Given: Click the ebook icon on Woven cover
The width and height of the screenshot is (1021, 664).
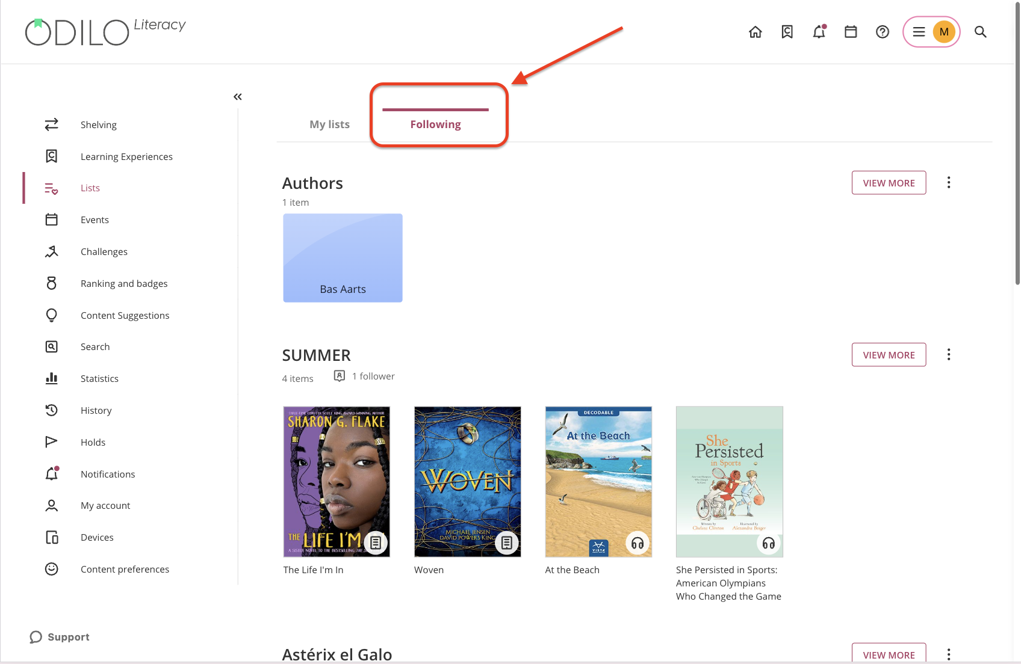Looking at the screenshot, I should coord(507,543).
